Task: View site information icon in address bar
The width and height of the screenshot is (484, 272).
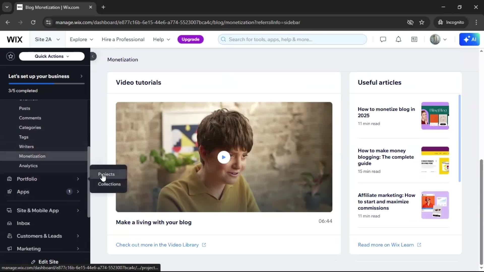Action: click(48, 22)
